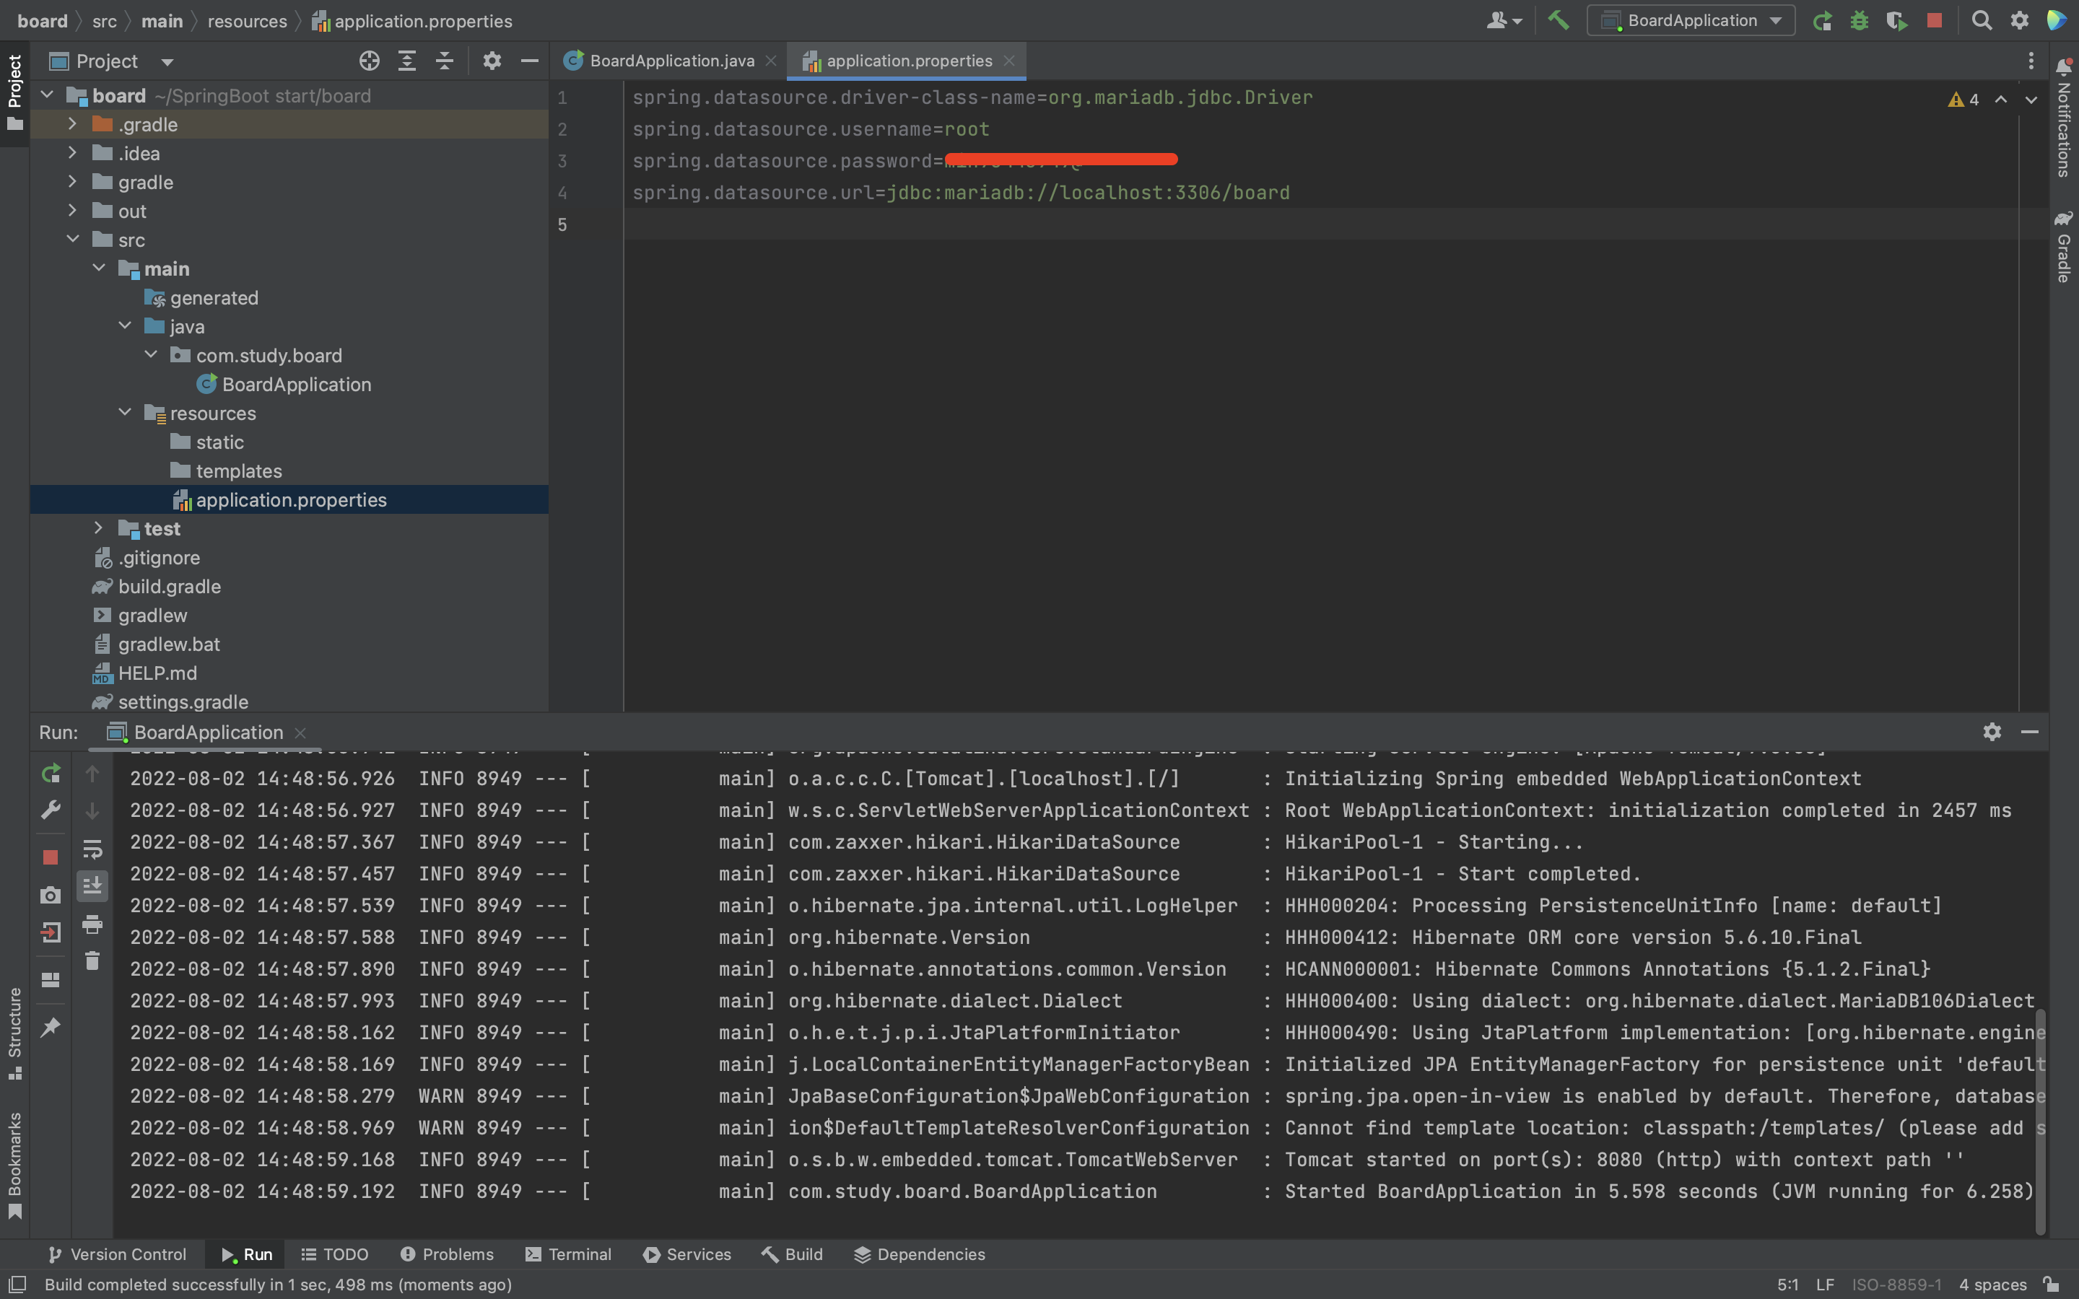Toggle scroll to end in the Run console
This screenshot has height=1299, width=2079.
tap(93, 885)
